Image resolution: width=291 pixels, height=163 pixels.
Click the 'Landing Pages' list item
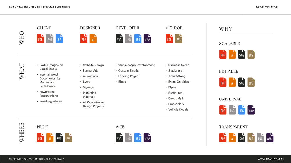(x=128, y=76)
